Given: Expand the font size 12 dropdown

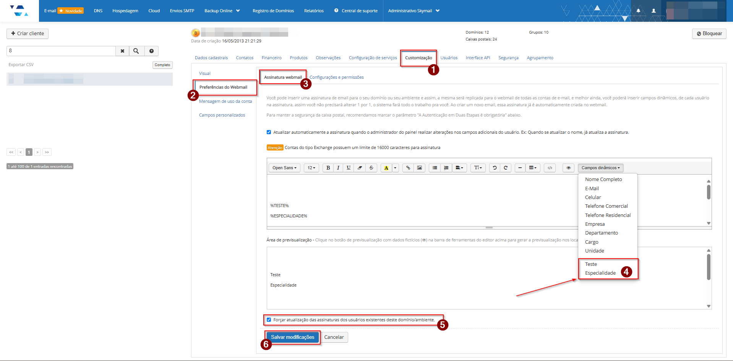Looking at the screenshot, I should (311, 168).
